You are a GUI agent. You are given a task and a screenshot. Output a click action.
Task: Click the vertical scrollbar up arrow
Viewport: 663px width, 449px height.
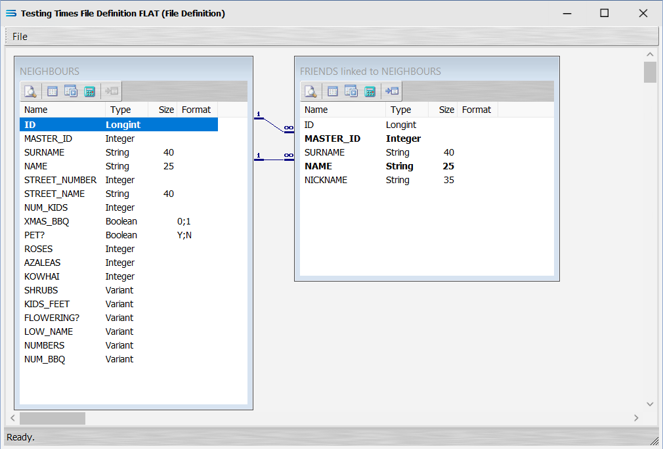pos(650,54)
